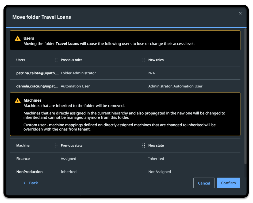Click the column handle before New roles
Viewport: 253px width, 203px height.
144,60
